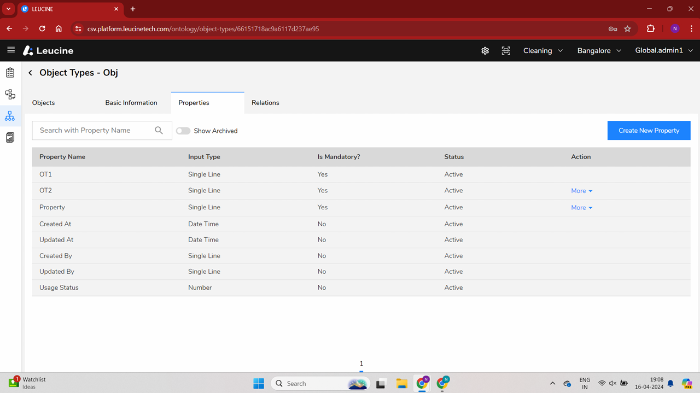Open the settings gear icon
Viewport: 700px width, 393px height.
click(485, 50)
